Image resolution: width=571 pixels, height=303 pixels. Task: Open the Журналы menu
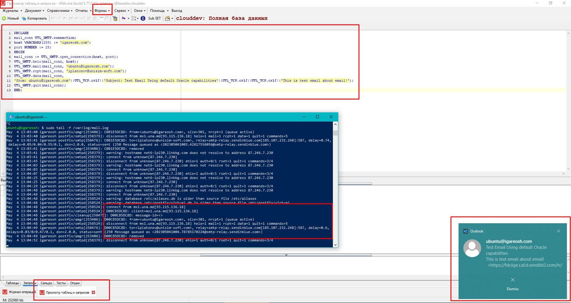[12, 10]
